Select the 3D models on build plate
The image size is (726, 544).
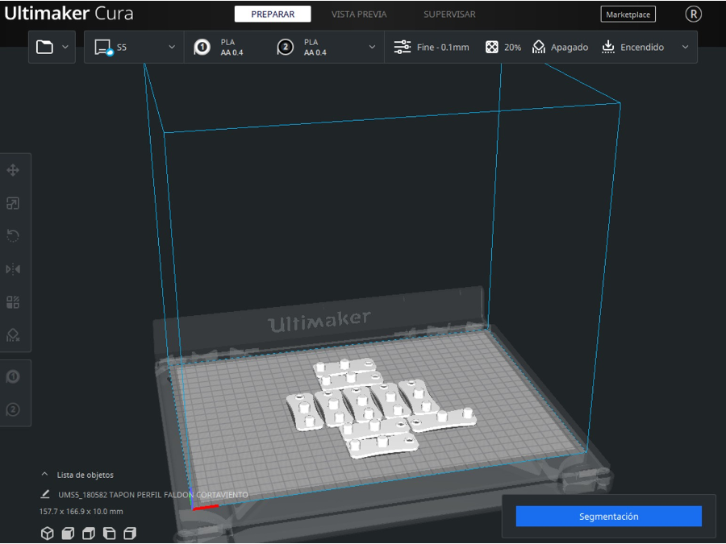click(381, 409)
